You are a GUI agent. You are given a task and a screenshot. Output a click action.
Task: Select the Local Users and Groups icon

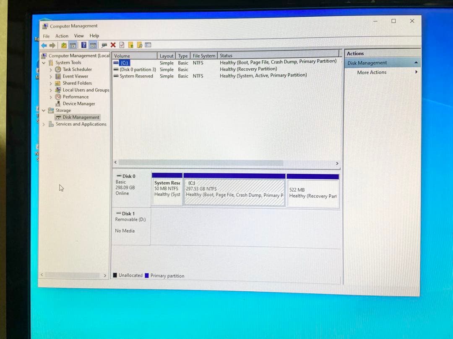59,90
